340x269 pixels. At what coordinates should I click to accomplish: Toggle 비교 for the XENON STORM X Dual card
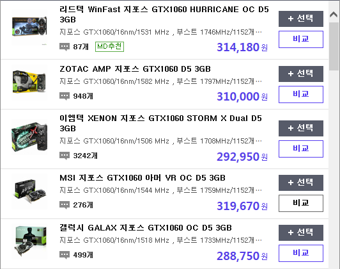coord(301,149)
